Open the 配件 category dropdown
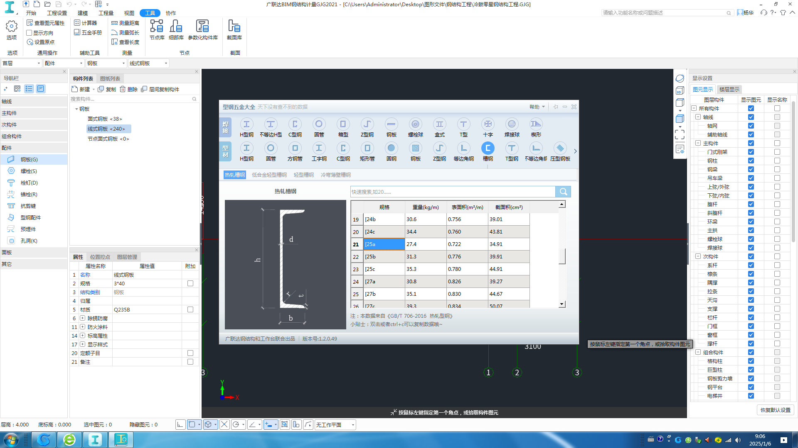The width and height of the screenshot is (798, 448). [64, 63]
